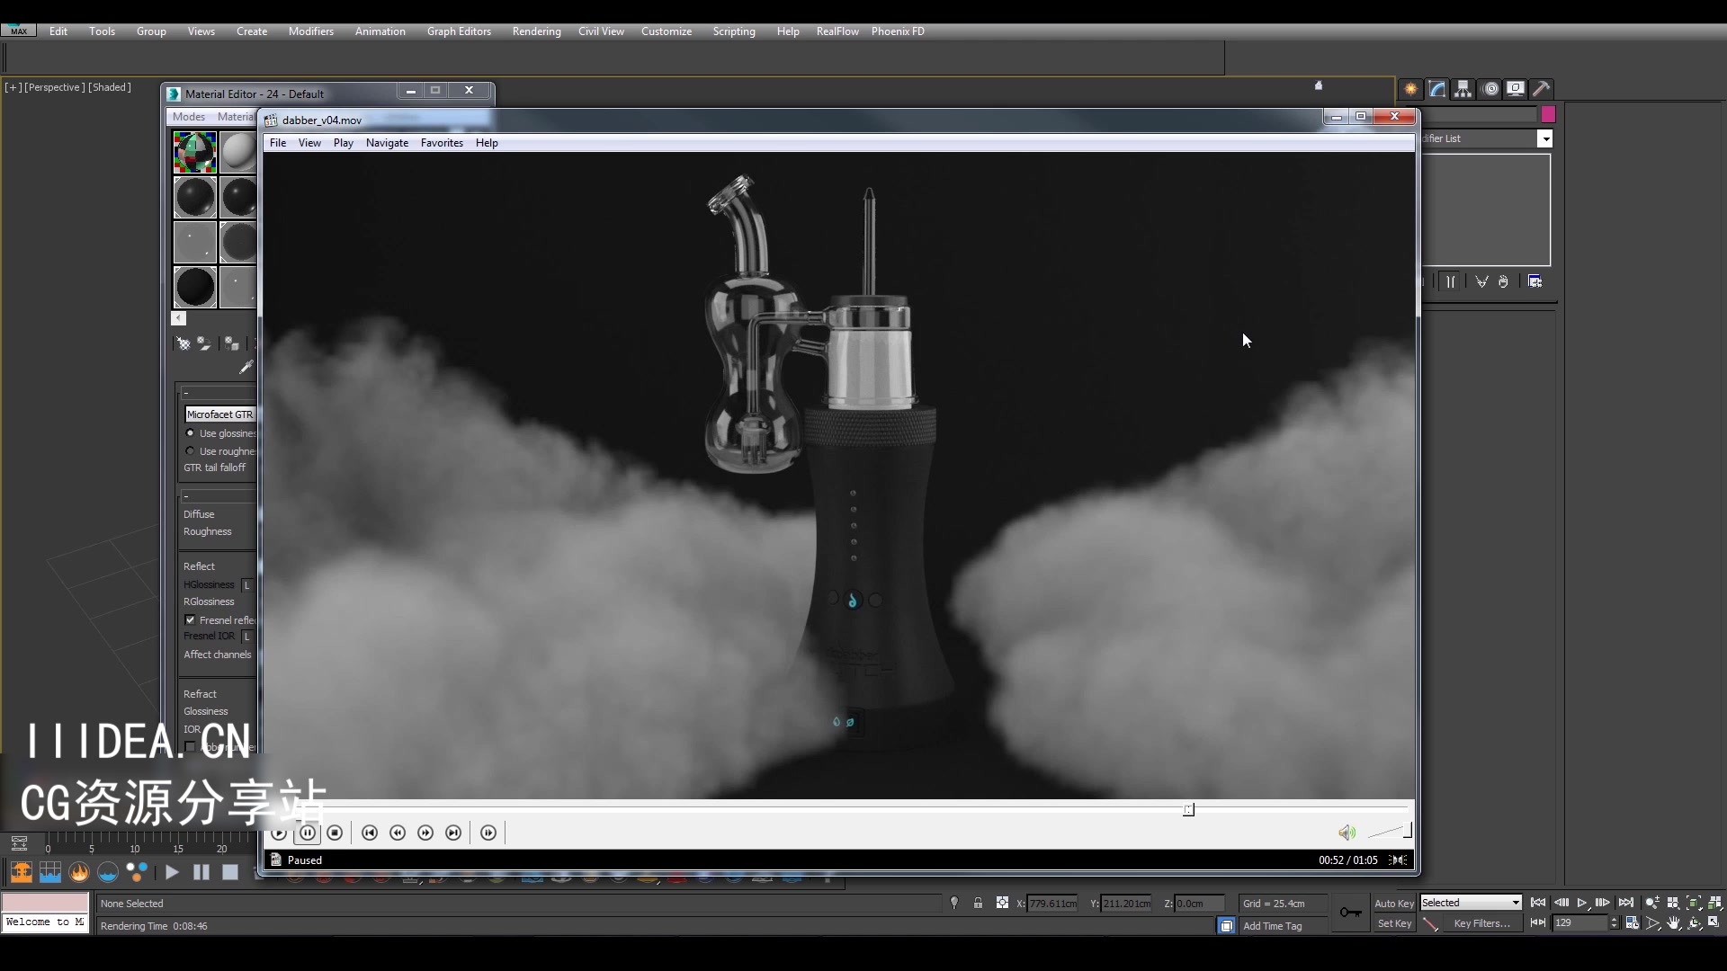Click the Key Filters button
The width and height of the screenshot is (1727, 971).
[x=1484, y=923]
